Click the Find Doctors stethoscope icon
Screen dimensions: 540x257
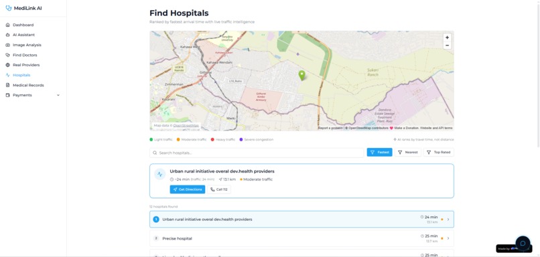7,55
